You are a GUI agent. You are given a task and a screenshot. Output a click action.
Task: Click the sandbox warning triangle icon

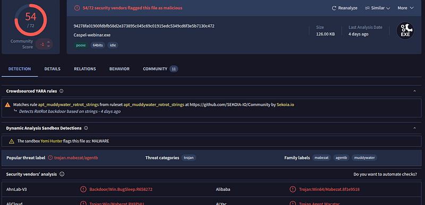tap(11, 141)
